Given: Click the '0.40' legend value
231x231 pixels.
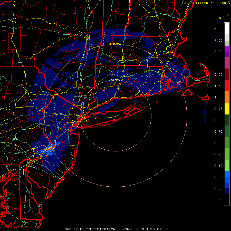Looking at the screenshot, I should click(218, 131).
